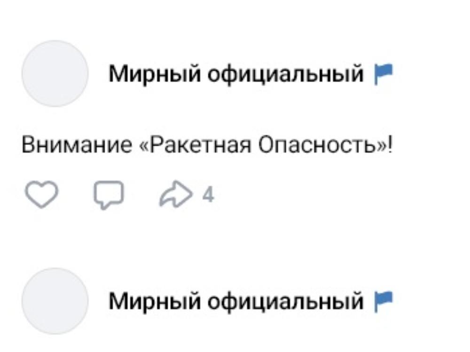The width and height of the screenshot is (470, 352).
Task: Open the first post author's round avatar
Action: pyautogui.click(x=55, y=74)
